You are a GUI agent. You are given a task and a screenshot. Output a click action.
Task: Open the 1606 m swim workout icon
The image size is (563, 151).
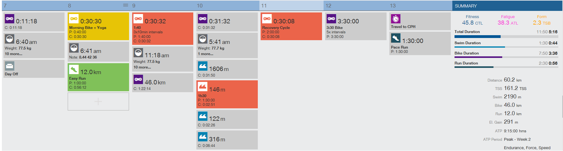(x=203, y=66)
